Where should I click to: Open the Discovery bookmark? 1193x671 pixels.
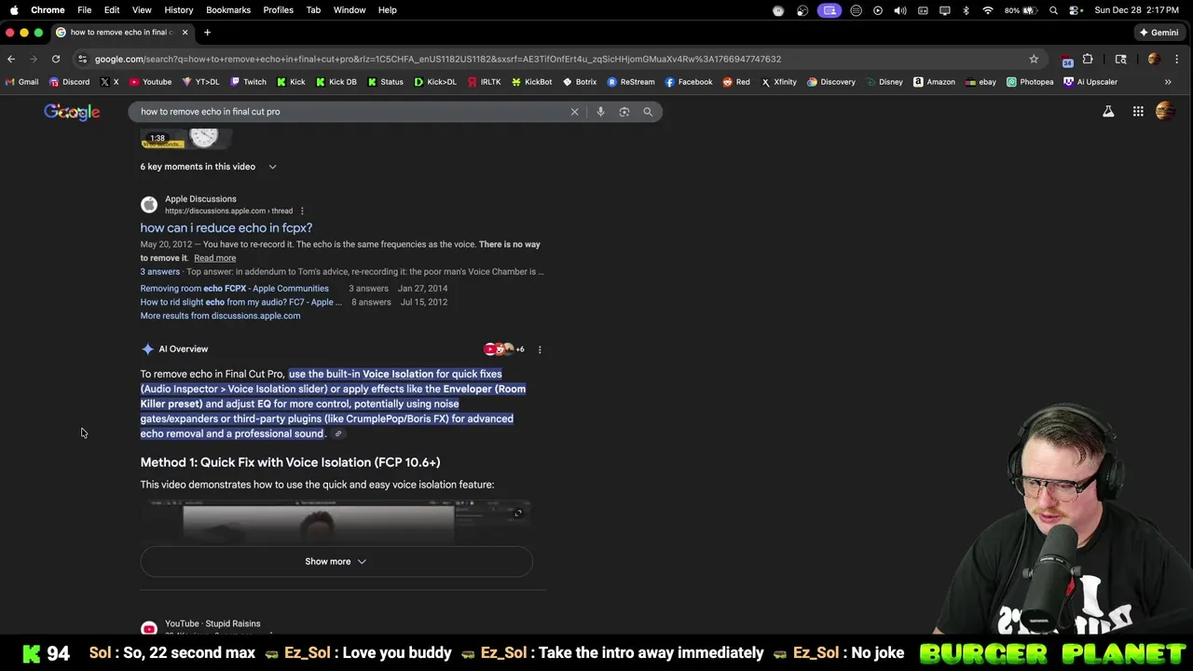coord(831,82)
